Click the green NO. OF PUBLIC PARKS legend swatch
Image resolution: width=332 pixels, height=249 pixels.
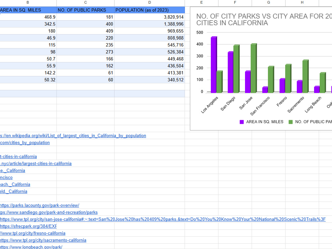pyautogui.click(x=291, y=122)
